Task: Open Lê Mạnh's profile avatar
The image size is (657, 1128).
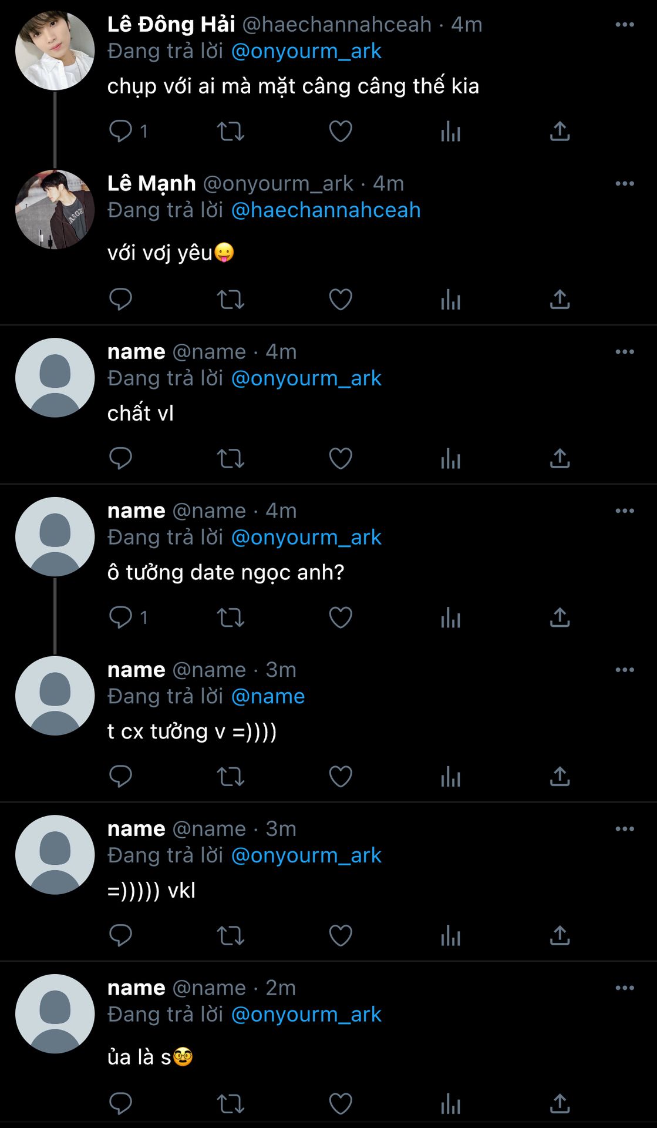Action: pos(55,210)
